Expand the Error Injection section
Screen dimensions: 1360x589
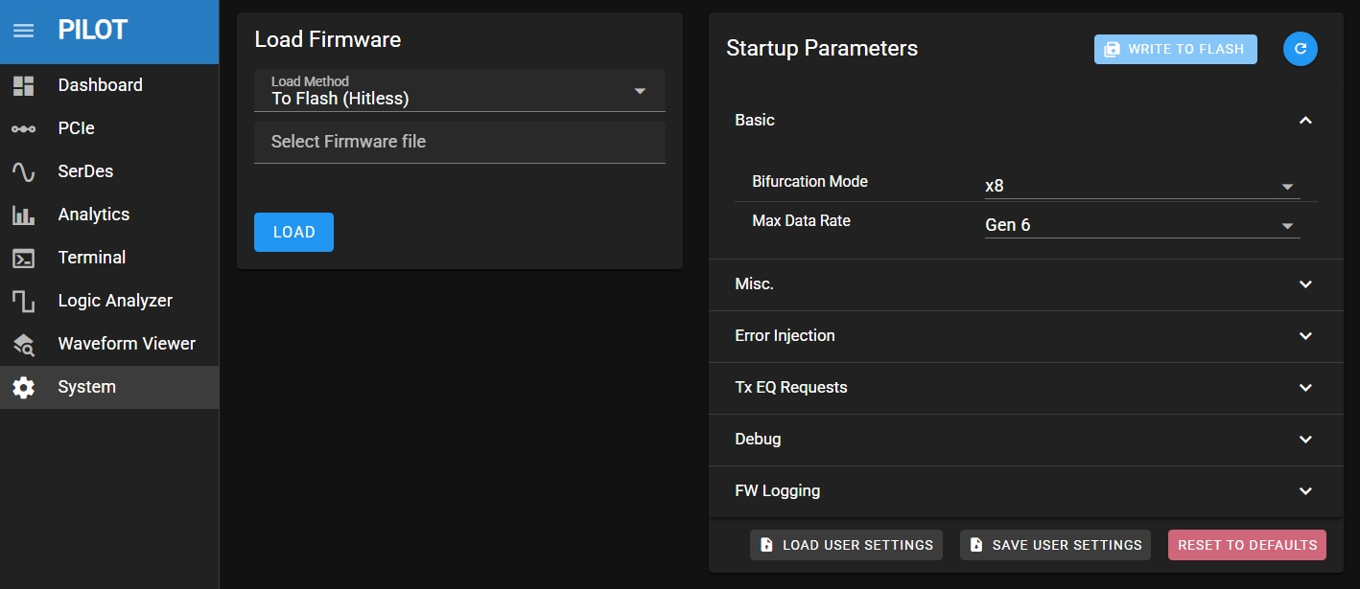click(x=1304, y=336)
